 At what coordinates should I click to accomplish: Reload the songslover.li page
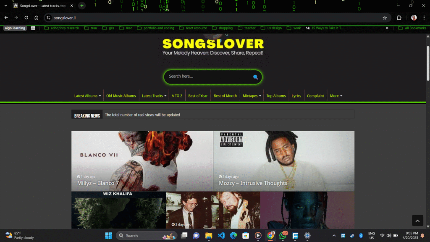[26, 18]
